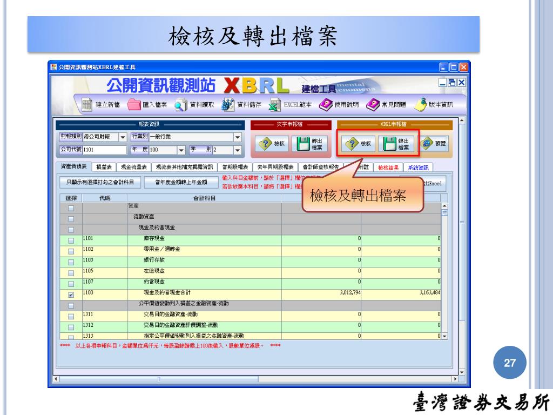This screenshot has height=415, width=553.
Task: Click the horizontal scrollbar thumb at the bottom
Action: click(x=159, y=379)
